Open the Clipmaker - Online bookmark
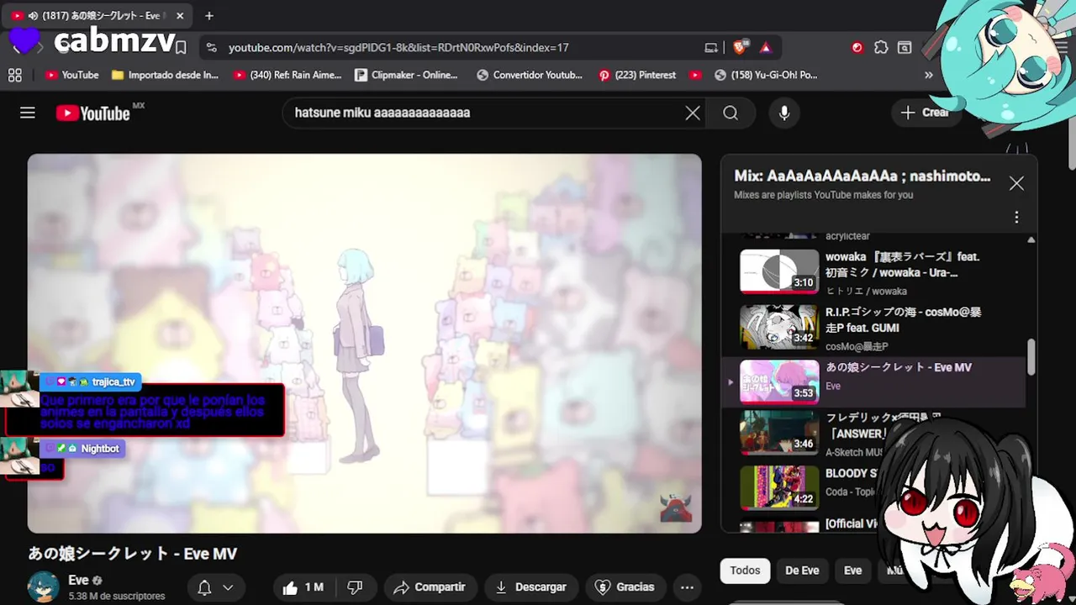This screenshot has width=1076, height=605. coord(407,75)
